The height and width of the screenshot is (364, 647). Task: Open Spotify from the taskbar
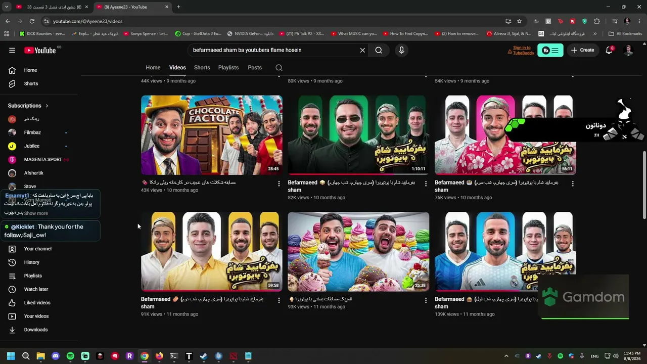(x=70, y=356)
